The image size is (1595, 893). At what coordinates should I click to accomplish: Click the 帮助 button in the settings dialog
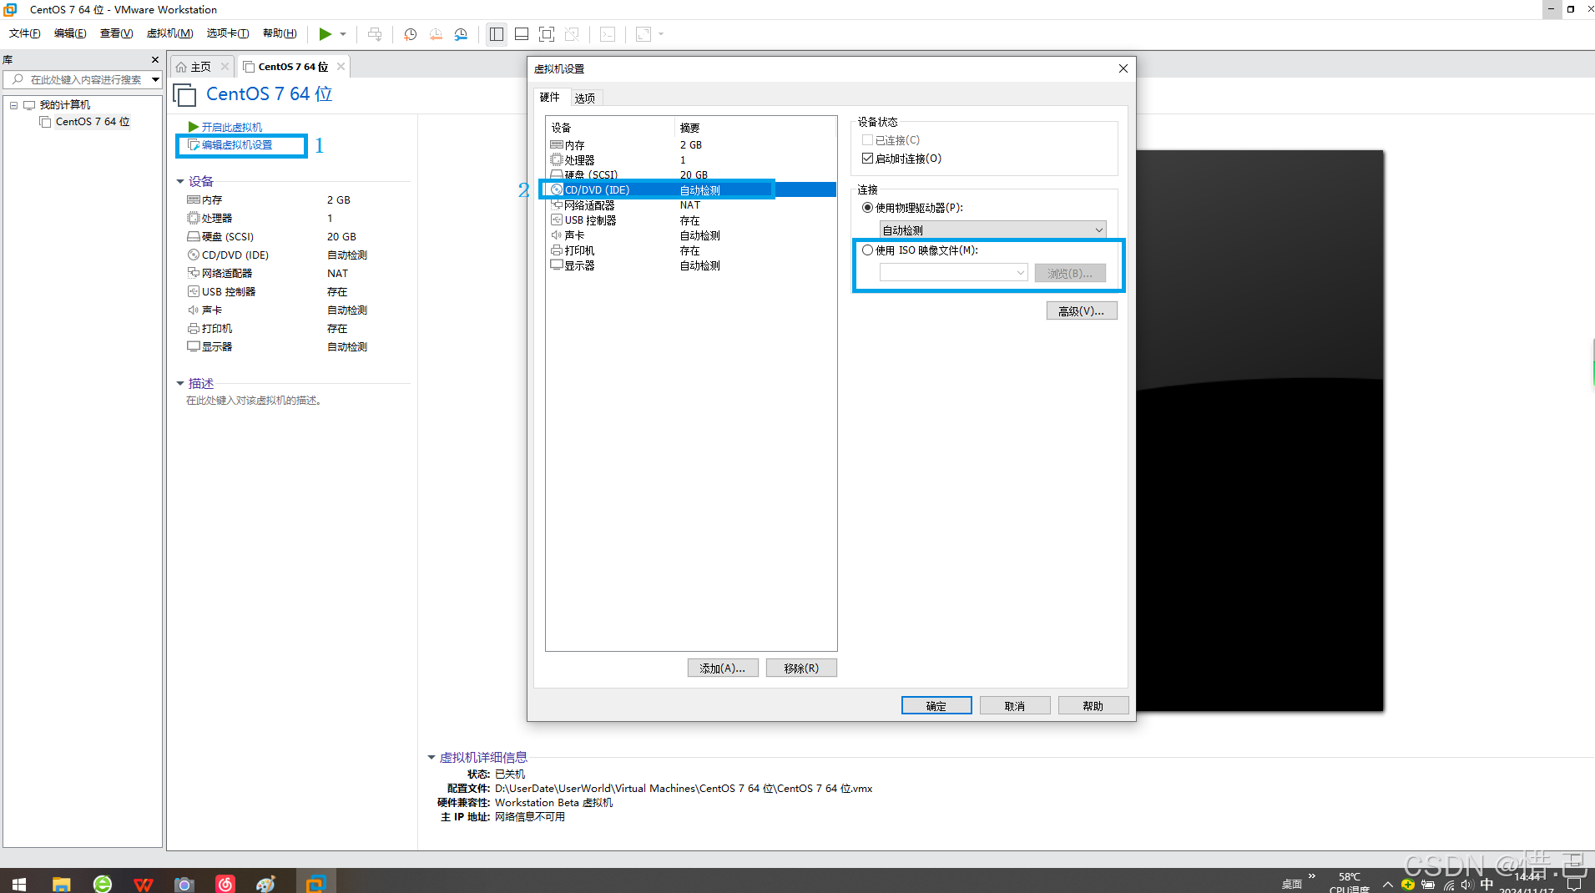pos(1093,706)
